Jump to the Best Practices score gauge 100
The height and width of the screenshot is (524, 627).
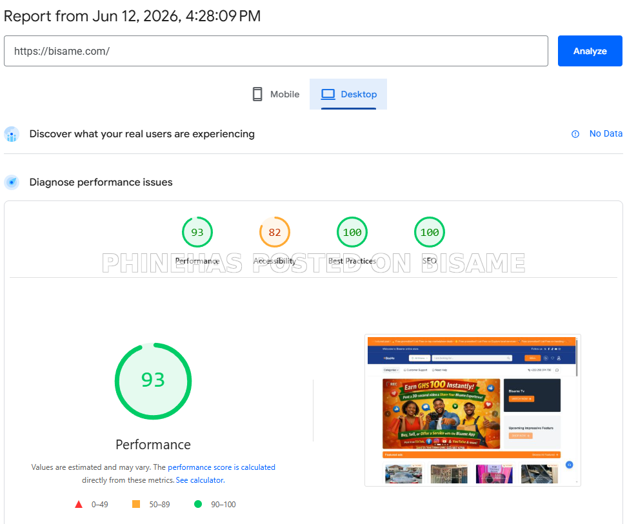(x=352, y=232)
